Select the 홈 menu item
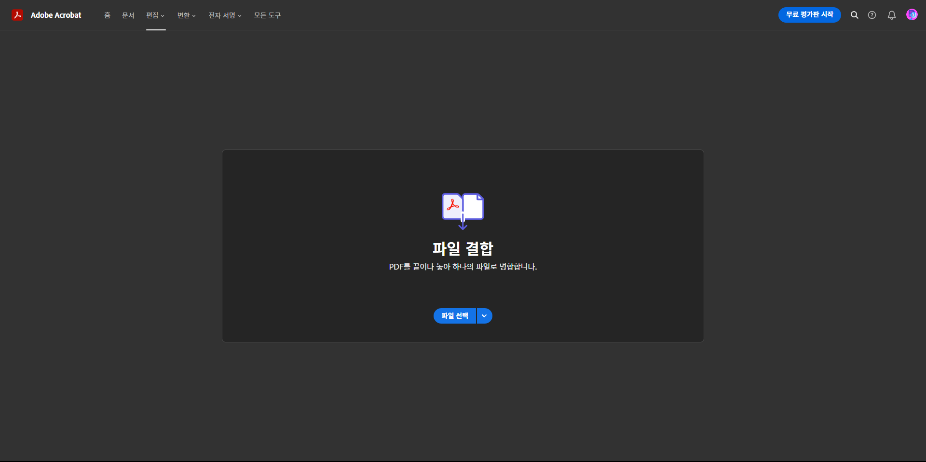 pos(107,15)
